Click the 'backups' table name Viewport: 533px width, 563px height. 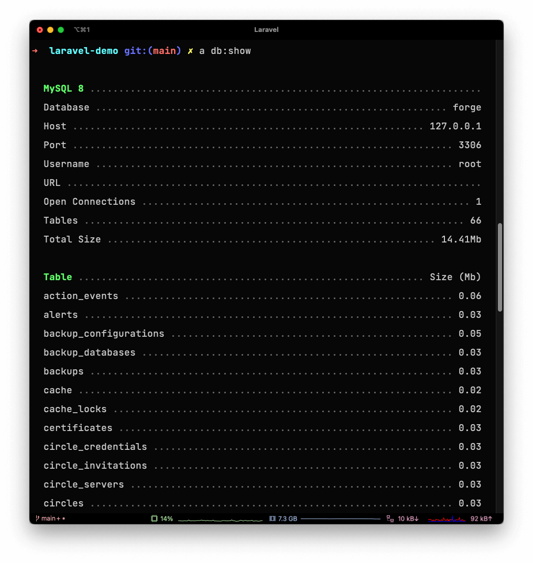[x=63, y=371]
